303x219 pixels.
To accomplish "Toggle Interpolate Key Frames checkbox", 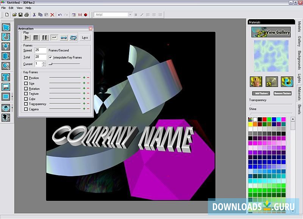I will click(x=51, y=57).
